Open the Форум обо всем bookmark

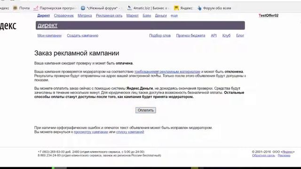point(214,8)
